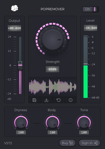Click the white crumpled logo icon
The width and height of the screenshot is (105, 149).
tap(14, 8)
